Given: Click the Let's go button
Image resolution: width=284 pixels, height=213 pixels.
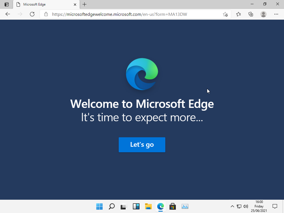Looking at the screenshot, I should click(142, 144).
